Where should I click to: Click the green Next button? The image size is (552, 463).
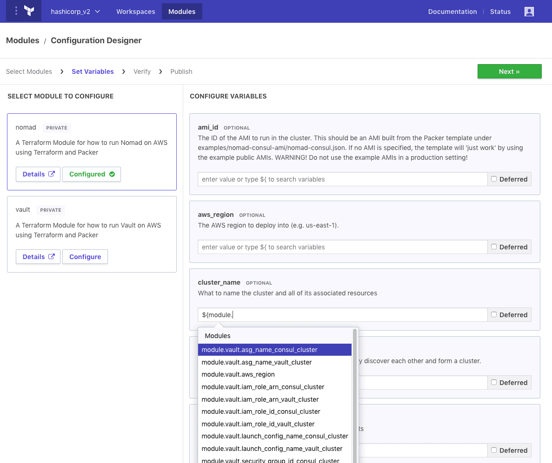pyautogui.click(x=509, y=72)
